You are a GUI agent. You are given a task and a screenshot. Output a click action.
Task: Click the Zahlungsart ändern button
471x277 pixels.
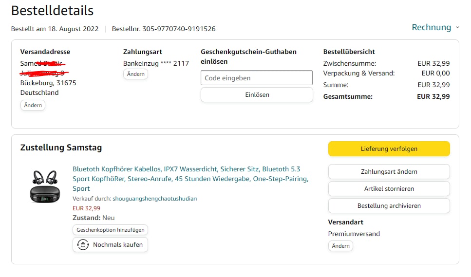coord(389,171)
